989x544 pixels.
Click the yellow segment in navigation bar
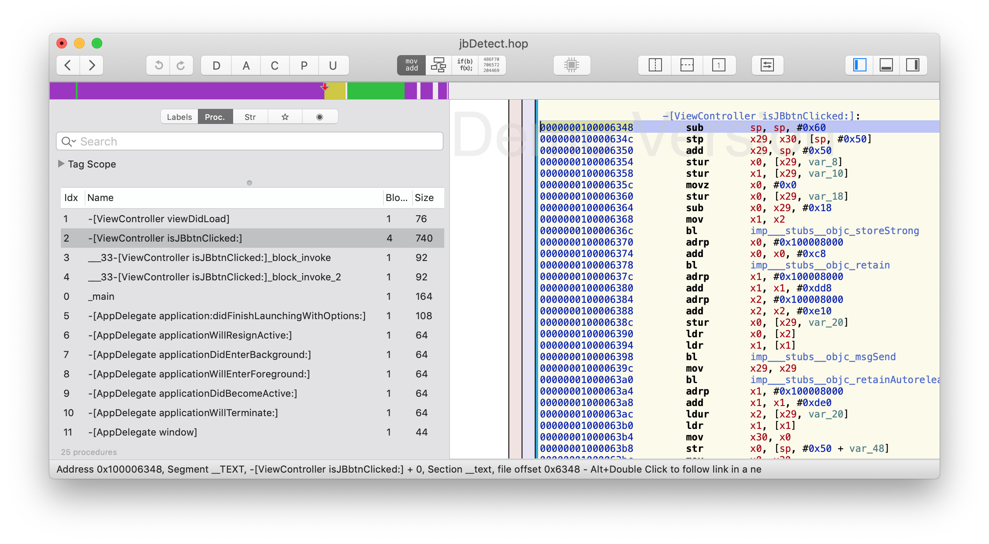[x=335, y=91]
